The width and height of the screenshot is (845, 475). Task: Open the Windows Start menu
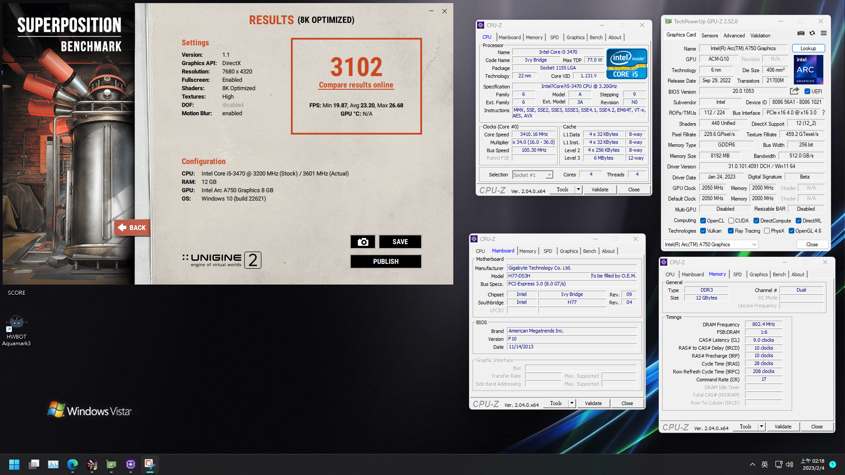pyautogui.click(x=14, y=464)
